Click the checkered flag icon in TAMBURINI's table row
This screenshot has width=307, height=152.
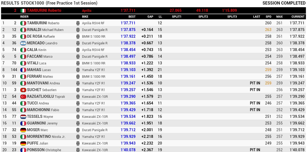pyautogui.click(x=78, y=23)
